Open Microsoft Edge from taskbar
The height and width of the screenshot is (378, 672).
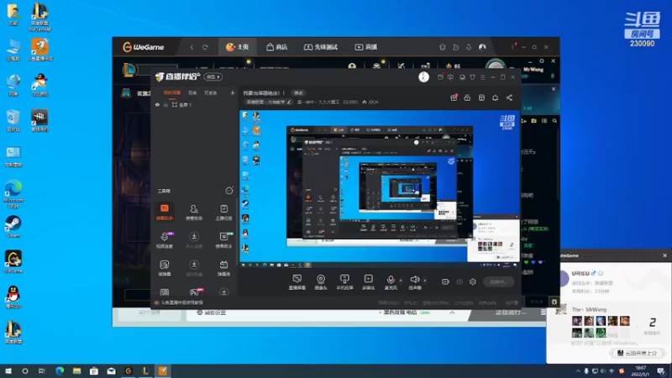[x=60, y=371]
